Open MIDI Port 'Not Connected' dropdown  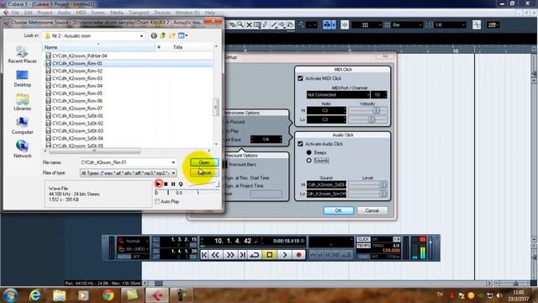coord(338,94)
